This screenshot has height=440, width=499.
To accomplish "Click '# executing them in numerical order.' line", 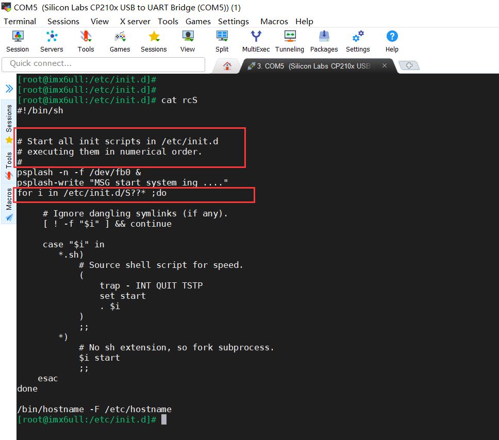I will click(109, 152).
